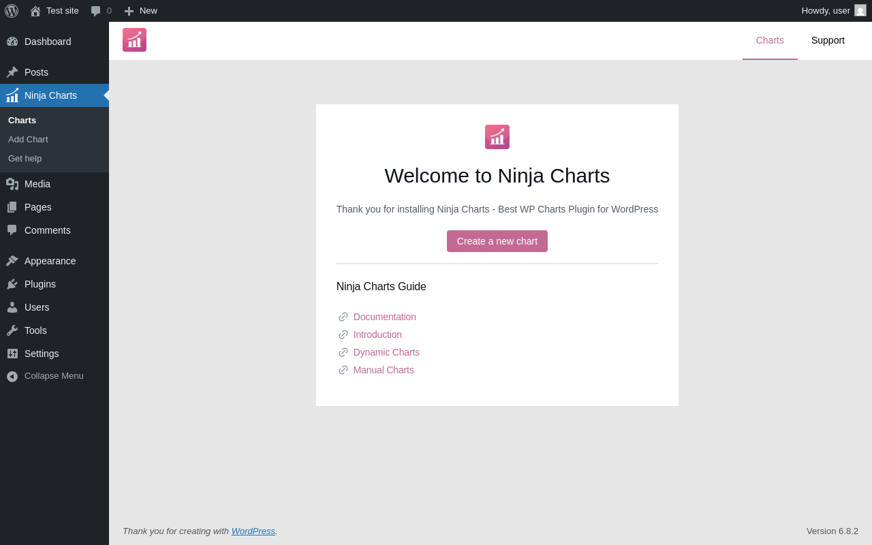Open the Appearance menu
The width and height of the screenshot is (872, 545).
pyautogui.click(x=54, y=261)
